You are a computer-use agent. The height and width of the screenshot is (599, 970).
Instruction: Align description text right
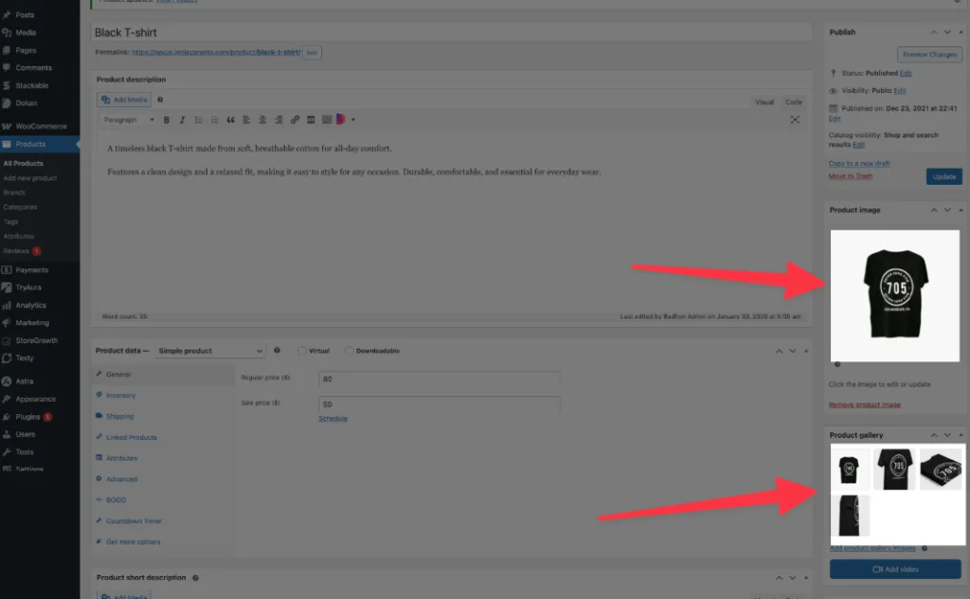point(278,120)
